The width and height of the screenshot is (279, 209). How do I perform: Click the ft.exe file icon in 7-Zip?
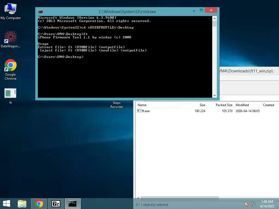(139, 111)
